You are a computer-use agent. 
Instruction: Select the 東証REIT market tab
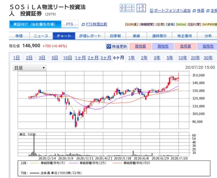click(x=35, y=24)
